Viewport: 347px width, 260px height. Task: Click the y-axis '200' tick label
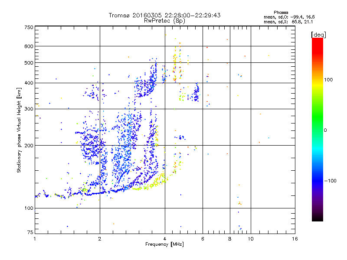pos(29,146)
